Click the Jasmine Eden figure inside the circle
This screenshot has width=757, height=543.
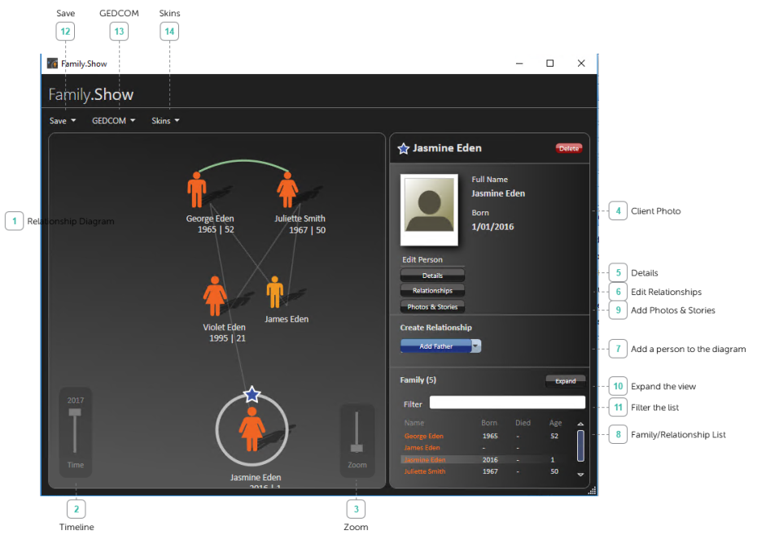point(252,429)
